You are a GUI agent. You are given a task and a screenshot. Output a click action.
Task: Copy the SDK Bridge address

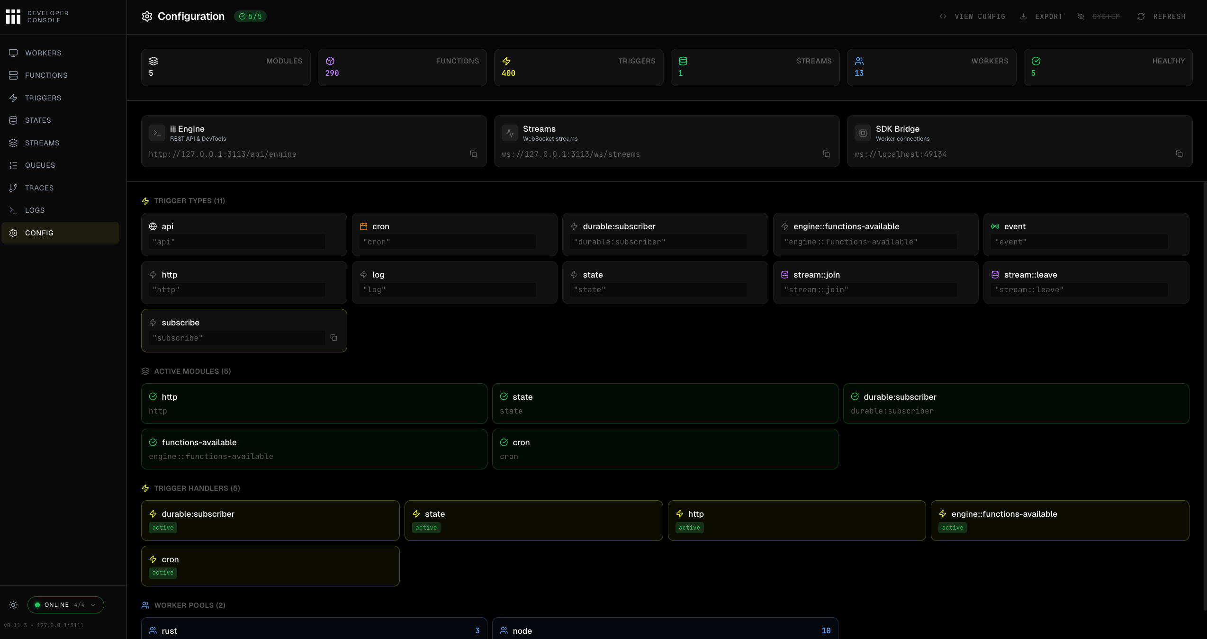pos(1179,154)
